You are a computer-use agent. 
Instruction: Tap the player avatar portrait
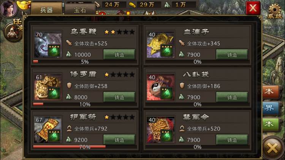point(8,8)
